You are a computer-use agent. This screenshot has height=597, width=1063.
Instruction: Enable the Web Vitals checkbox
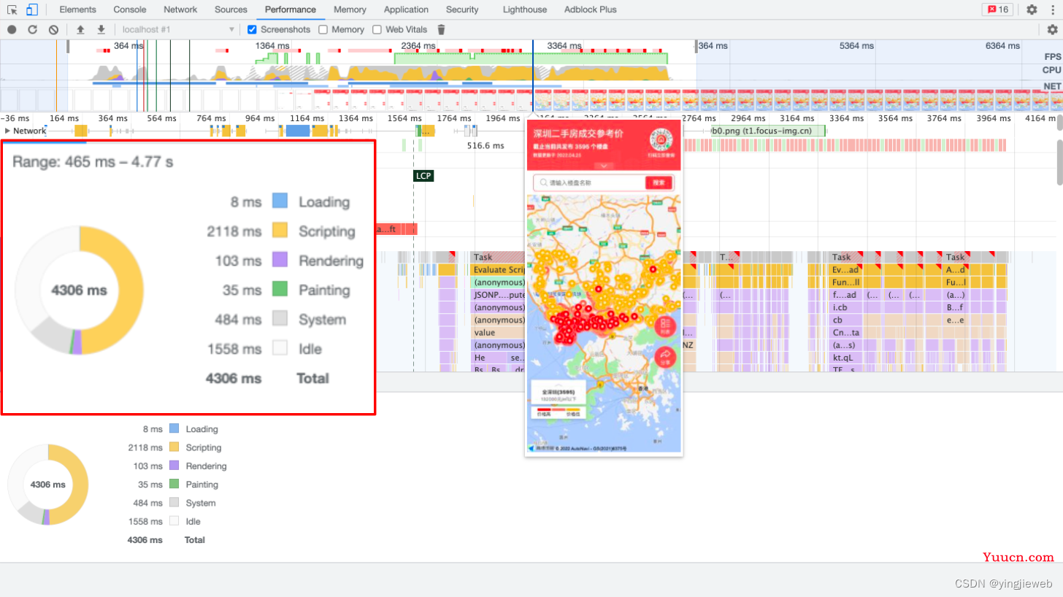tap(377, 29)
